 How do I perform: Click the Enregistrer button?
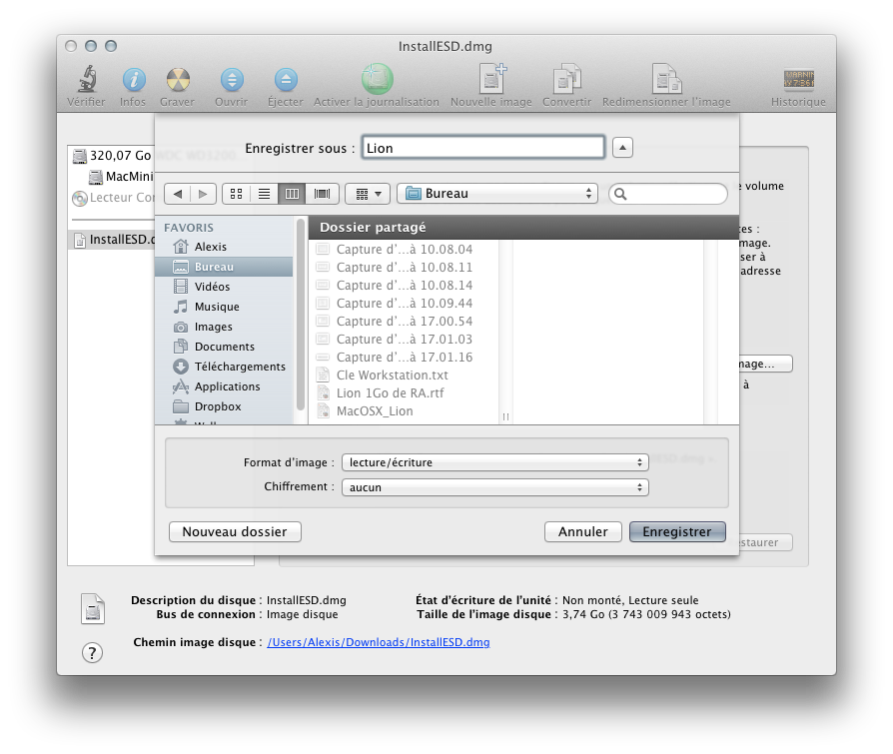pos(677,532)
